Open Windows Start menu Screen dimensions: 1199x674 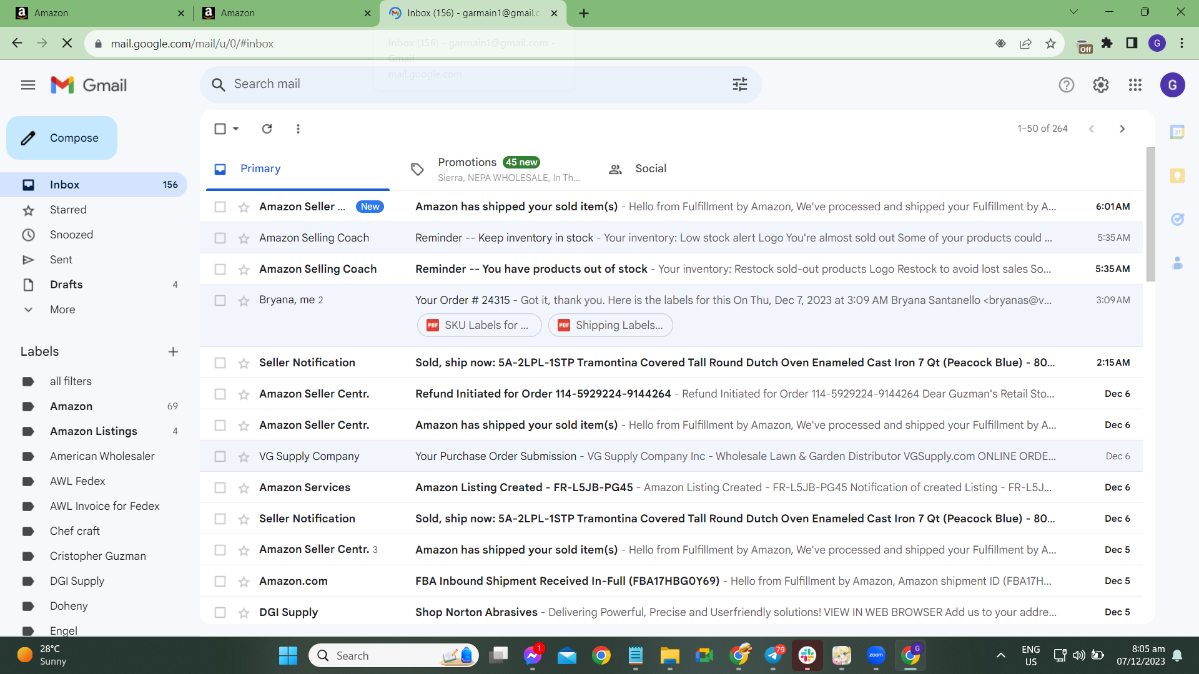point(288,655)
